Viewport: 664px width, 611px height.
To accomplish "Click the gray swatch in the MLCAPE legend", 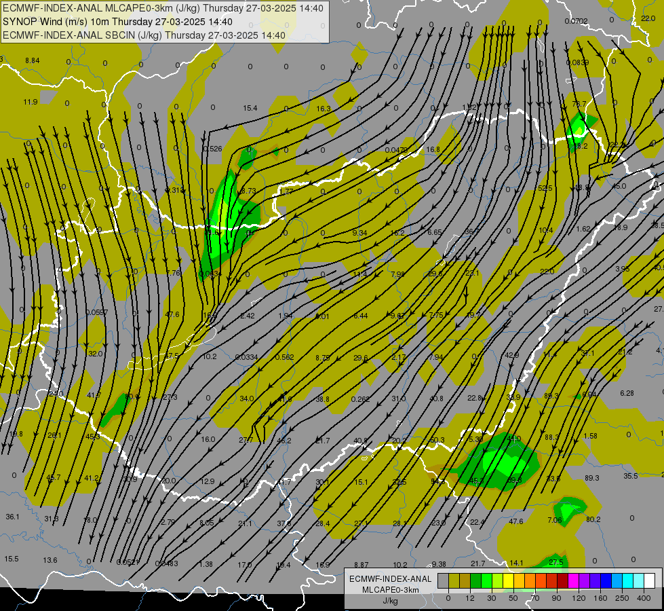I will click(x=443, y=580).
